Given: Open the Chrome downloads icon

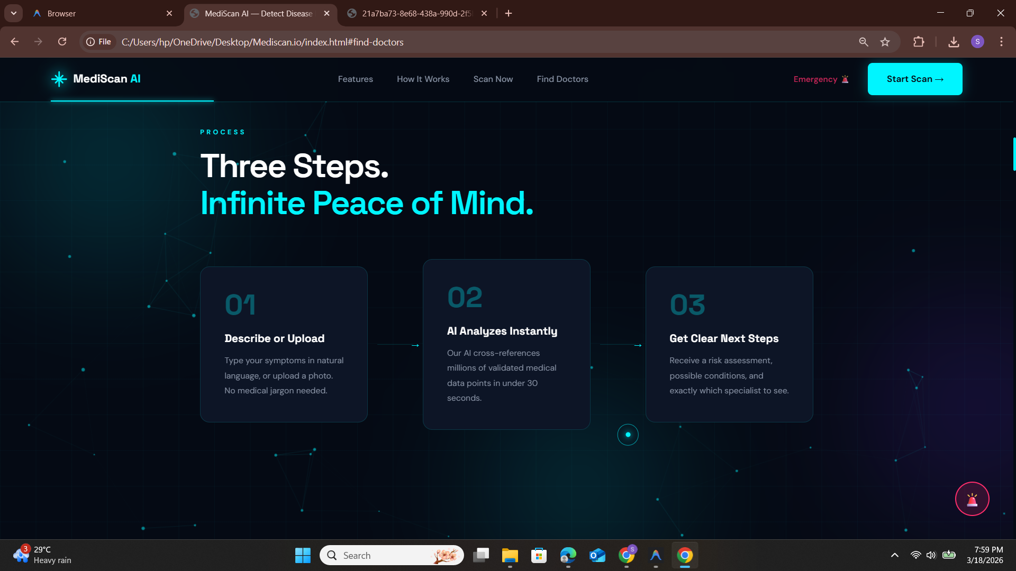Looking at the screenshot, I should coord(954,42).
